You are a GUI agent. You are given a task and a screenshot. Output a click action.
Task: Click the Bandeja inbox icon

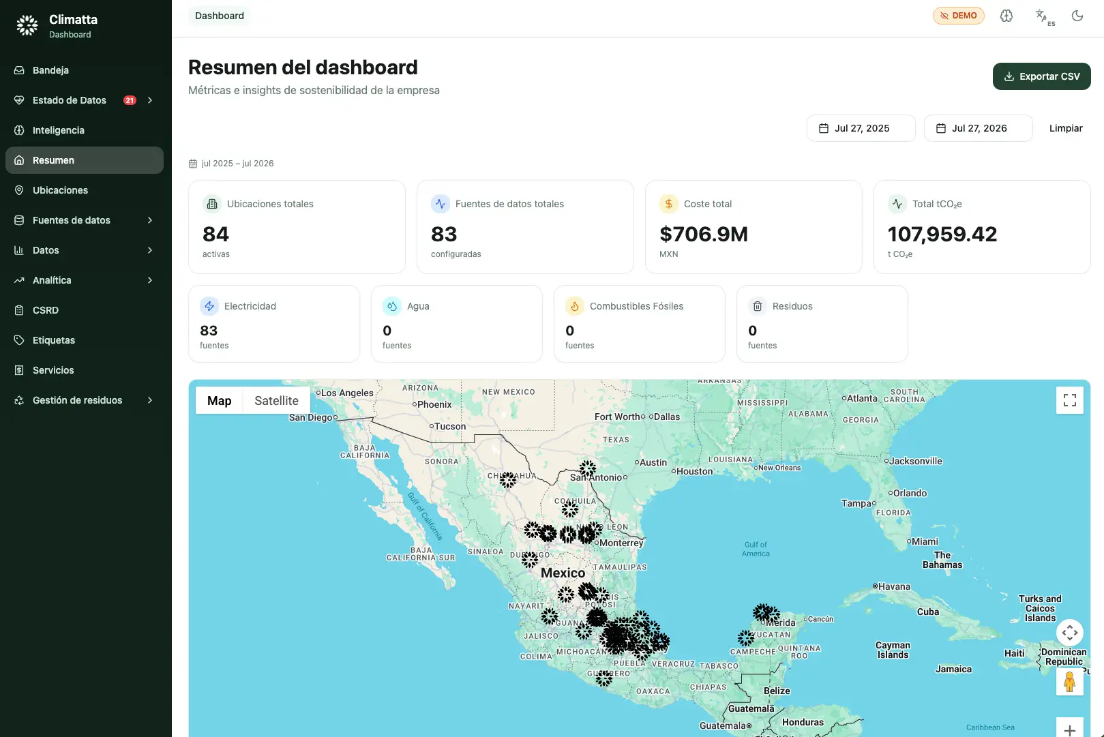pyautogui.click(x=19, y=70)
